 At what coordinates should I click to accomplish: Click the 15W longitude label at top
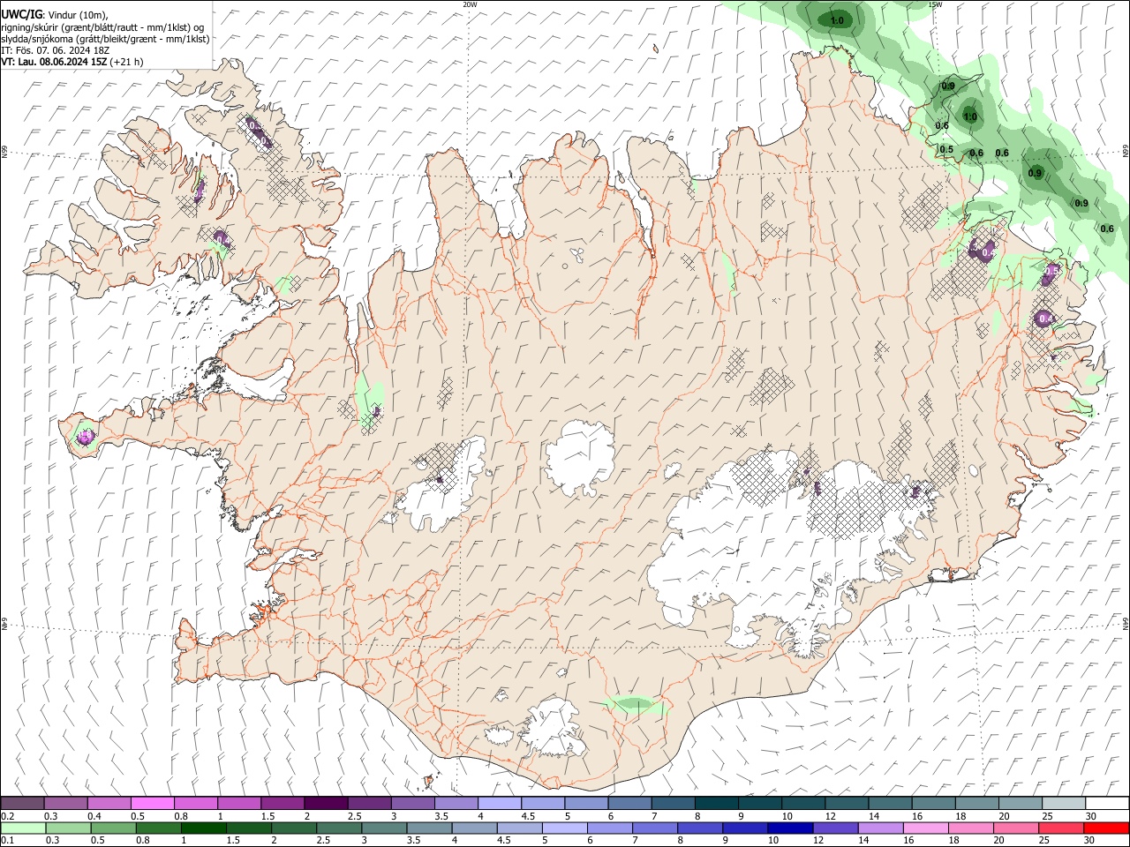coord(936,4)
